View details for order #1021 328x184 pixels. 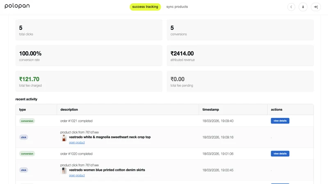point(280,121)
